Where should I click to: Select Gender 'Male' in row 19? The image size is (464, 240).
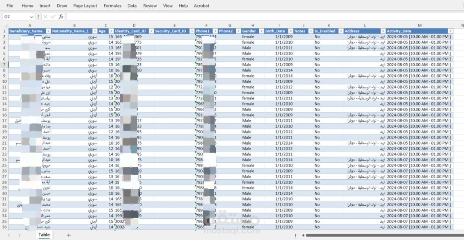click(253, 132)
